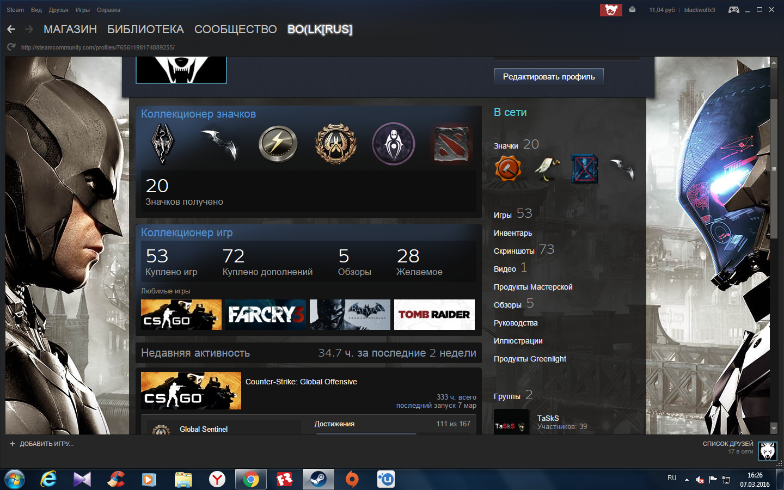This screenshot has height=490, width=784.
Task: Open the Игры menu
Action: tap(83, 10)
